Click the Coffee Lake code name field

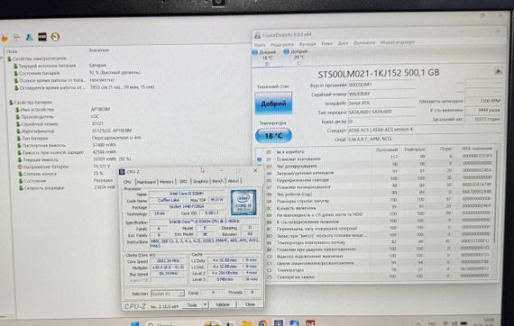point(169,200)
